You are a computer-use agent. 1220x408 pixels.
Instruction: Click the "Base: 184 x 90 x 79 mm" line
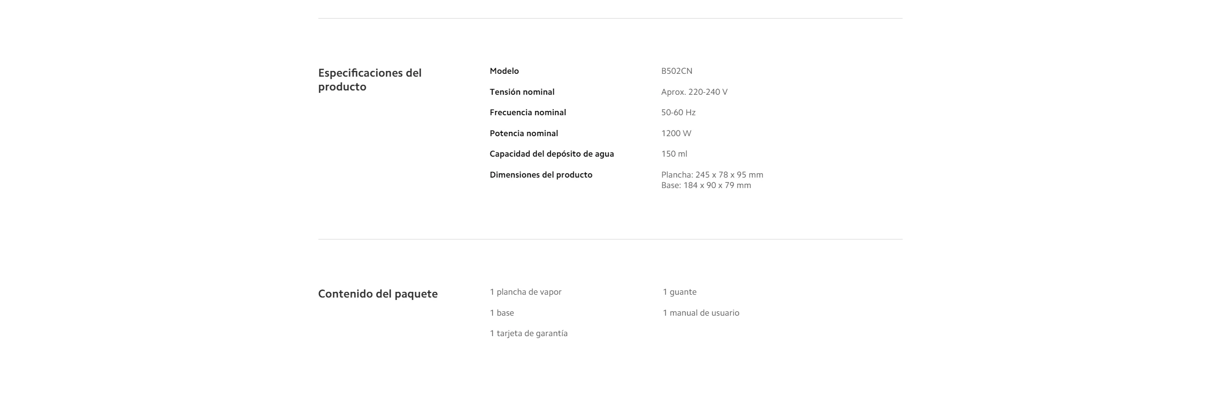click(706, 185)
